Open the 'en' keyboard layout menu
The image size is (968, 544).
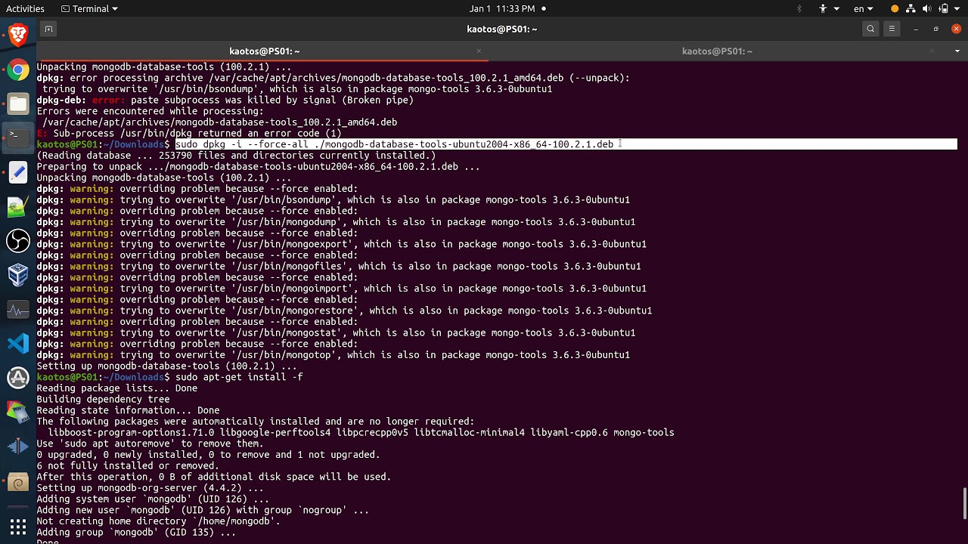[x=864, y=9]
